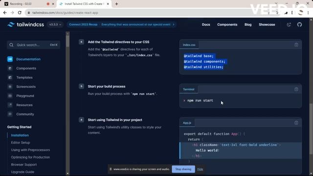Click the 'Start your build process' heading

pos(107,87)
